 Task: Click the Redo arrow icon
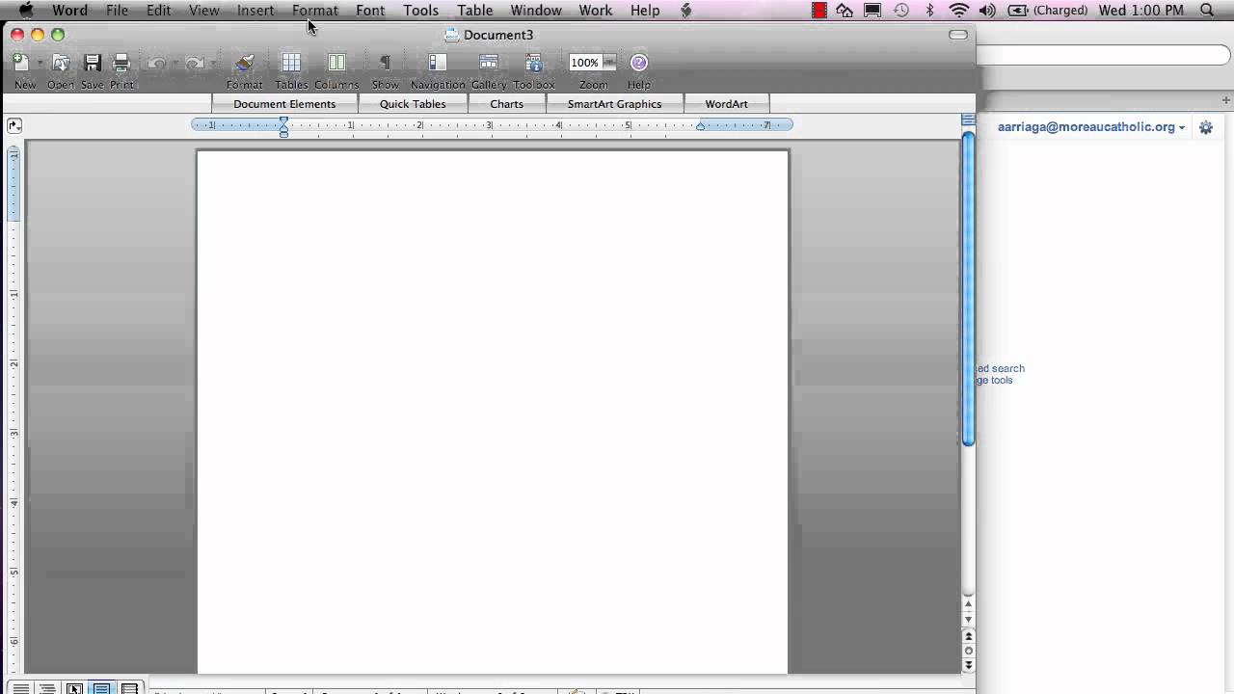pos(195,64)
